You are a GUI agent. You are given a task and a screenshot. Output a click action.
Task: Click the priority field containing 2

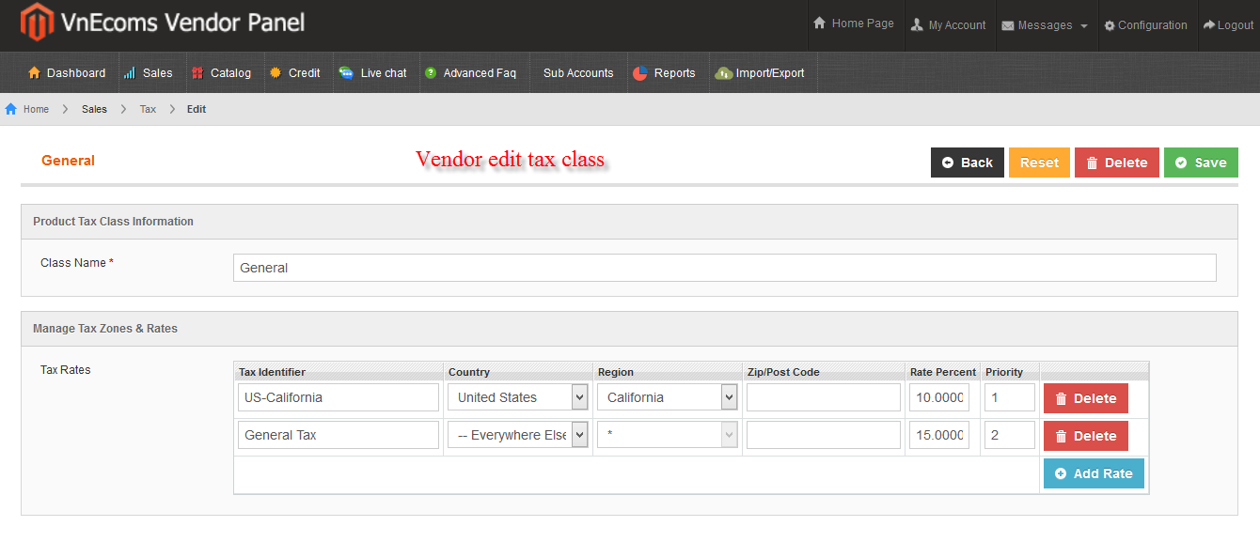click(1010, 435)
